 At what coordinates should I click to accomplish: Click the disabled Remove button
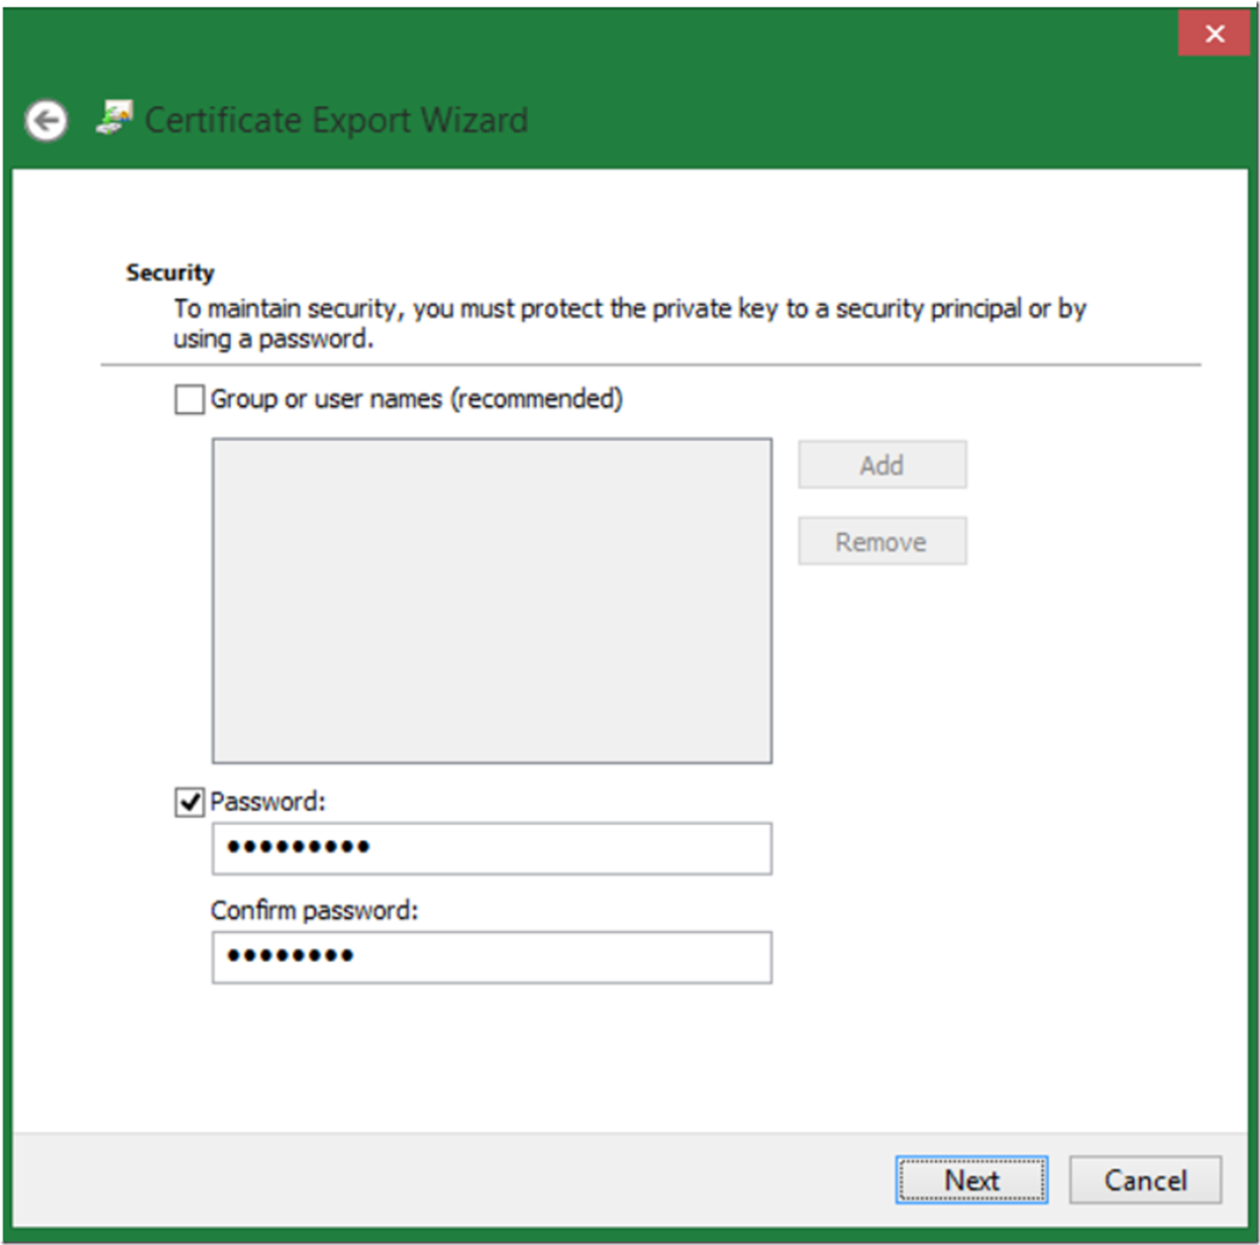click(x=883, y=541)
